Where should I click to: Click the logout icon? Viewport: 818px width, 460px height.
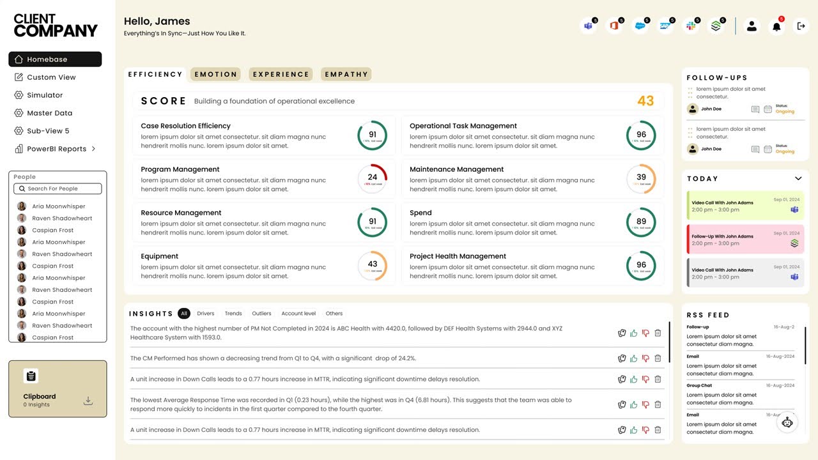pos(801,26)
